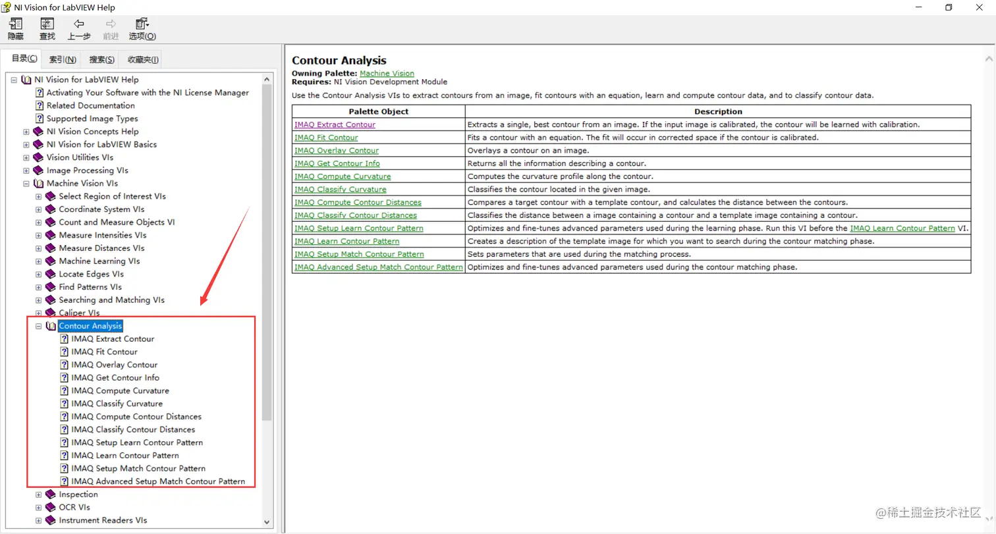Click the help page icon for IMAQ Get Contour Info
996x534 pixels.
click(x=65, y=378)
